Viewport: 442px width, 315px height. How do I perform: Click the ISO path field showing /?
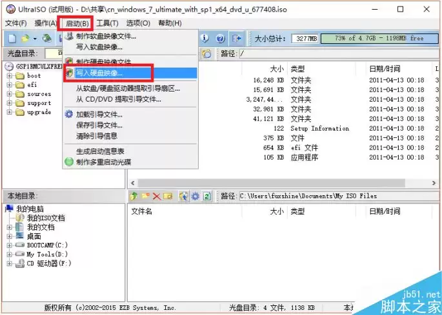pyautogui.click(x=339, y=53)
